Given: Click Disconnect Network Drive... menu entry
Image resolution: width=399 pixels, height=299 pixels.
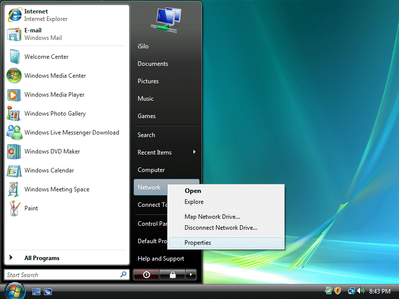Looking at the screenshot, I should 220,228.
